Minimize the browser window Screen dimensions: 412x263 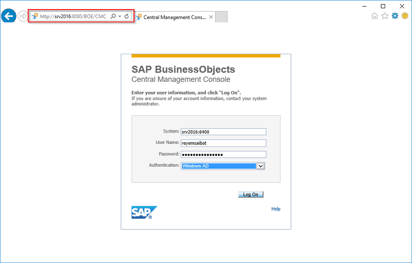point(364,6)
